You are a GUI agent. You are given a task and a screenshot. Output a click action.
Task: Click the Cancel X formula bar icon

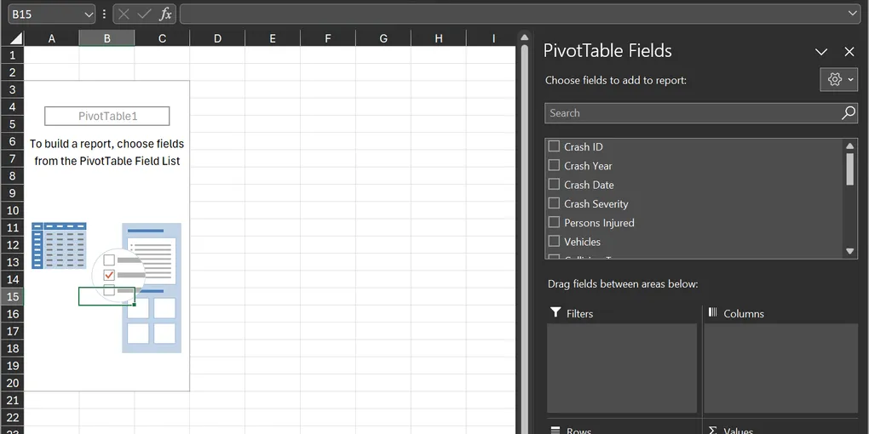[x=124, y=14]
